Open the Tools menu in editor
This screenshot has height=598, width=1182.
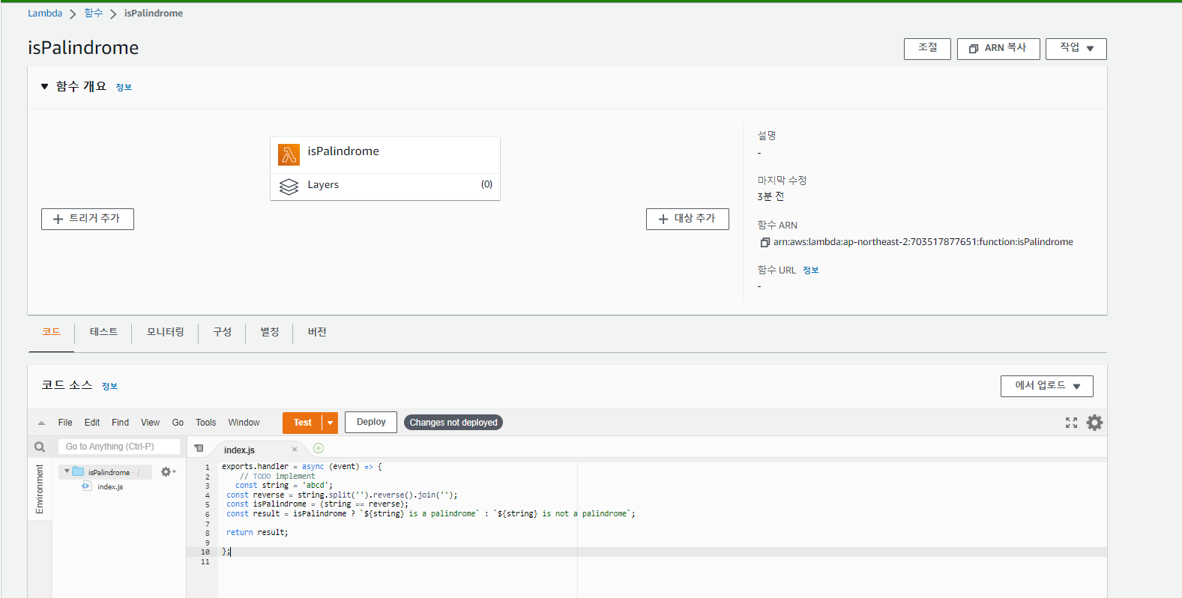coord(205,423)
